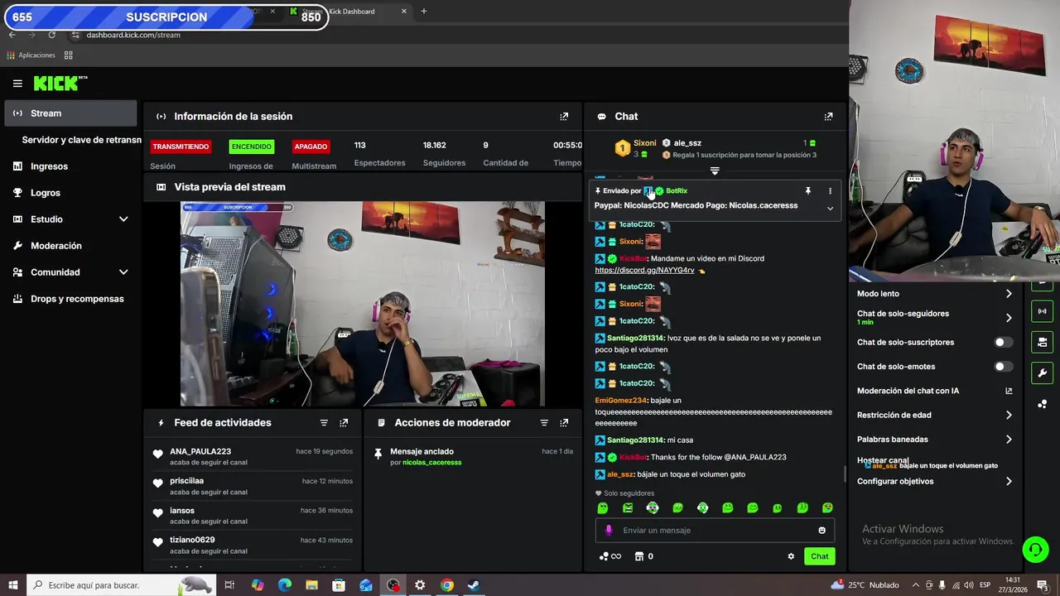The height and width of the screenshot is (596, 1060).
Task: Click the channel points infinity icon
Action: point(610,556)
